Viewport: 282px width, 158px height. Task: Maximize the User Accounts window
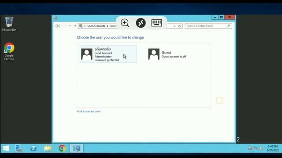pos(221,18)
